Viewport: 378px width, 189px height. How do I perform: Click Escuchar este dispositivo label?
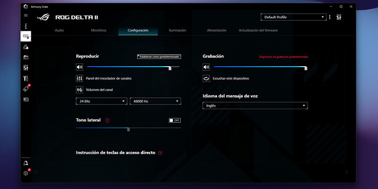coord(231,78)
